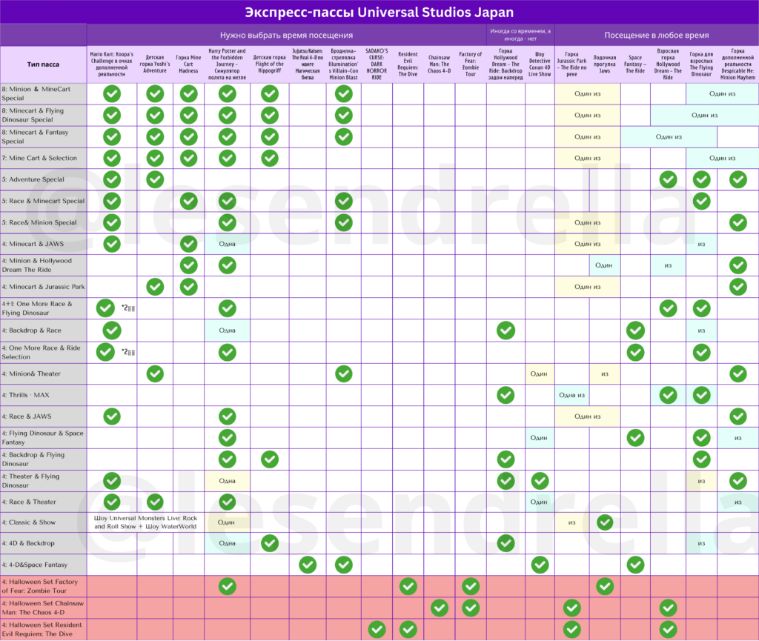The height and width of the screenshot is (641, 759).
Task: Select the 'Нужно выбрать время посещения' group header
Action: pyautogui.click(x=287, y=36)
